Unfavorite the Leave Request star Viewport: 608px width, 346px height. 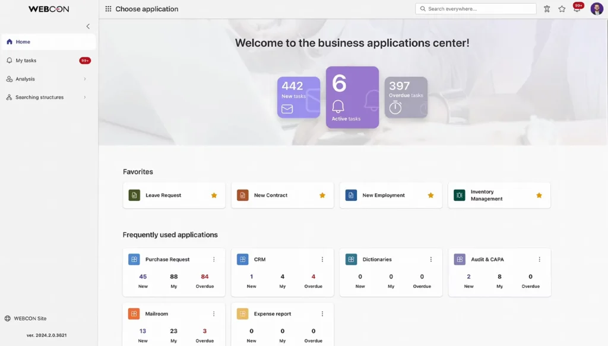pos(213,194)
